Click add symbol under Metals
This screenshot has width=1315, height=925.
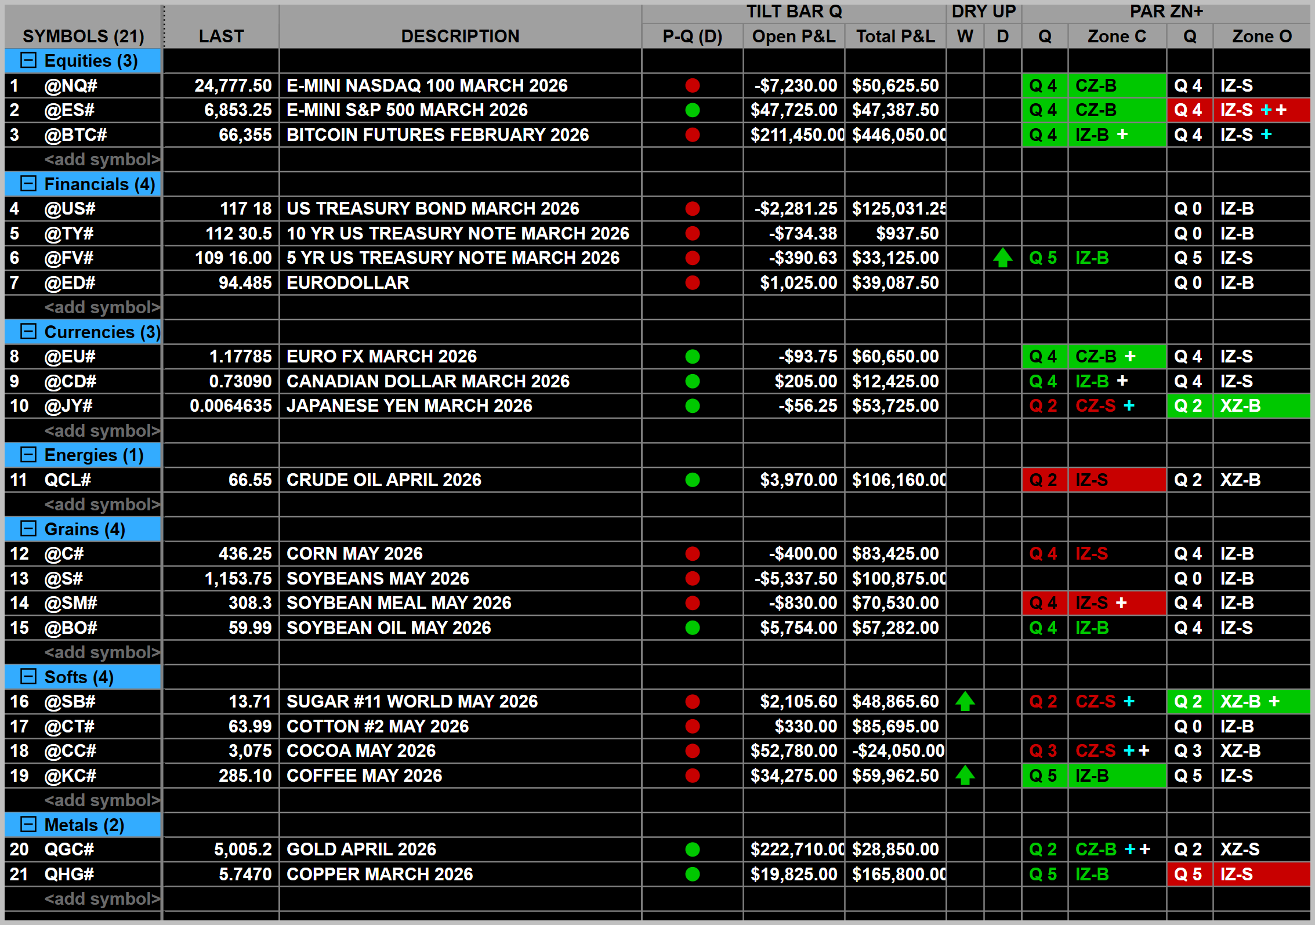(102, 899)
